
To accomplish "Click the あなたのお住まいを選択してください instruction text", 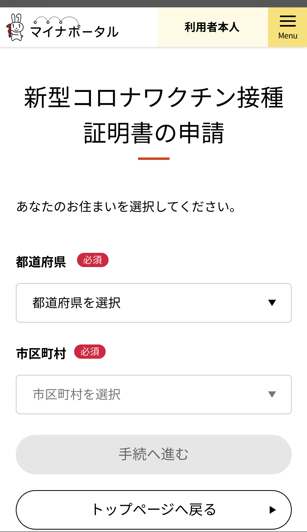I will point(126,206).
